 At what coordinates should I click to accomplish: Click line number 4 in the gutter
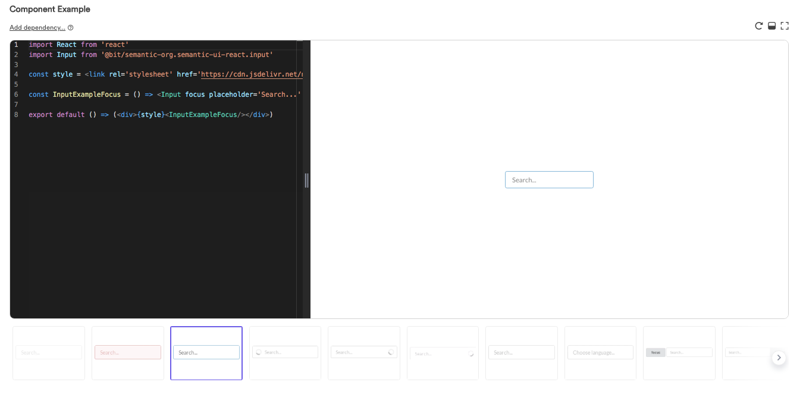pos(16,74)
